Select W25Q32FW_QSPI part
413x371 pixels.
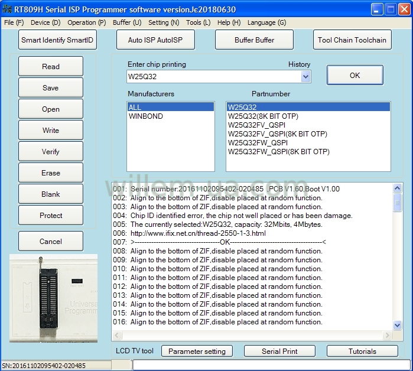click(x=308, y=143)
